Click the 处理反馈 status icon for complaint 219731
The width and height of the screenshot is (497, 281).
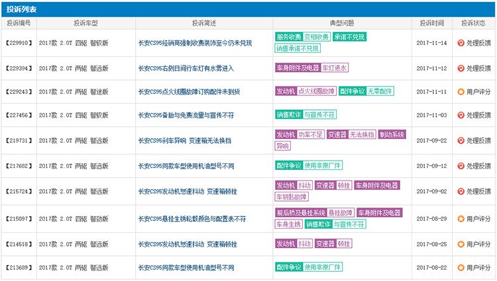461,141
